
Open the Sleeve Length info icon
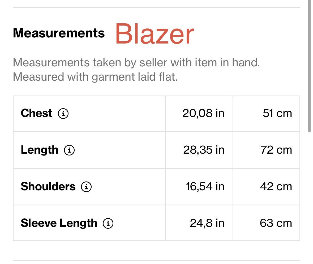(x=108, y=223)
